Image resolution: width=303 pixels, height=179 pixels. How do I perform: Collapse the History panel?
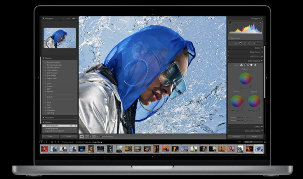[43, 122]
